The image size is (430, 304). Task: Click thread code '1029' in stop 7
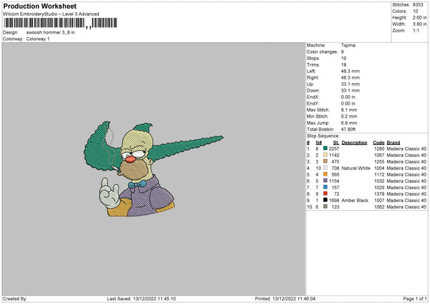(x=379, y=187)
